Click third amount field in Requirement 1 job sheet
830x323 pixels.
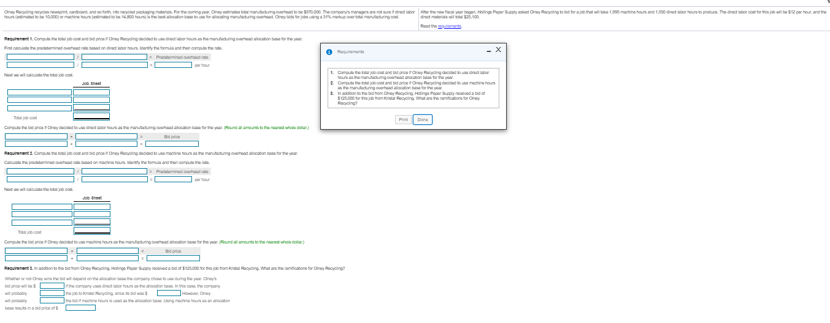coord(91,108)
